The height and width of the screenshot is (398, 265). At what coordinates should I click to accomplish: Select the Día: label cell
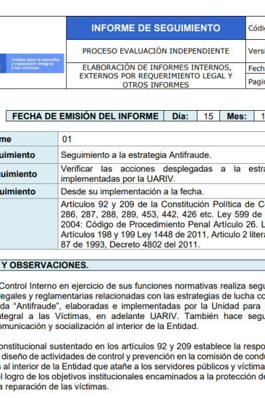click(180, 116)
